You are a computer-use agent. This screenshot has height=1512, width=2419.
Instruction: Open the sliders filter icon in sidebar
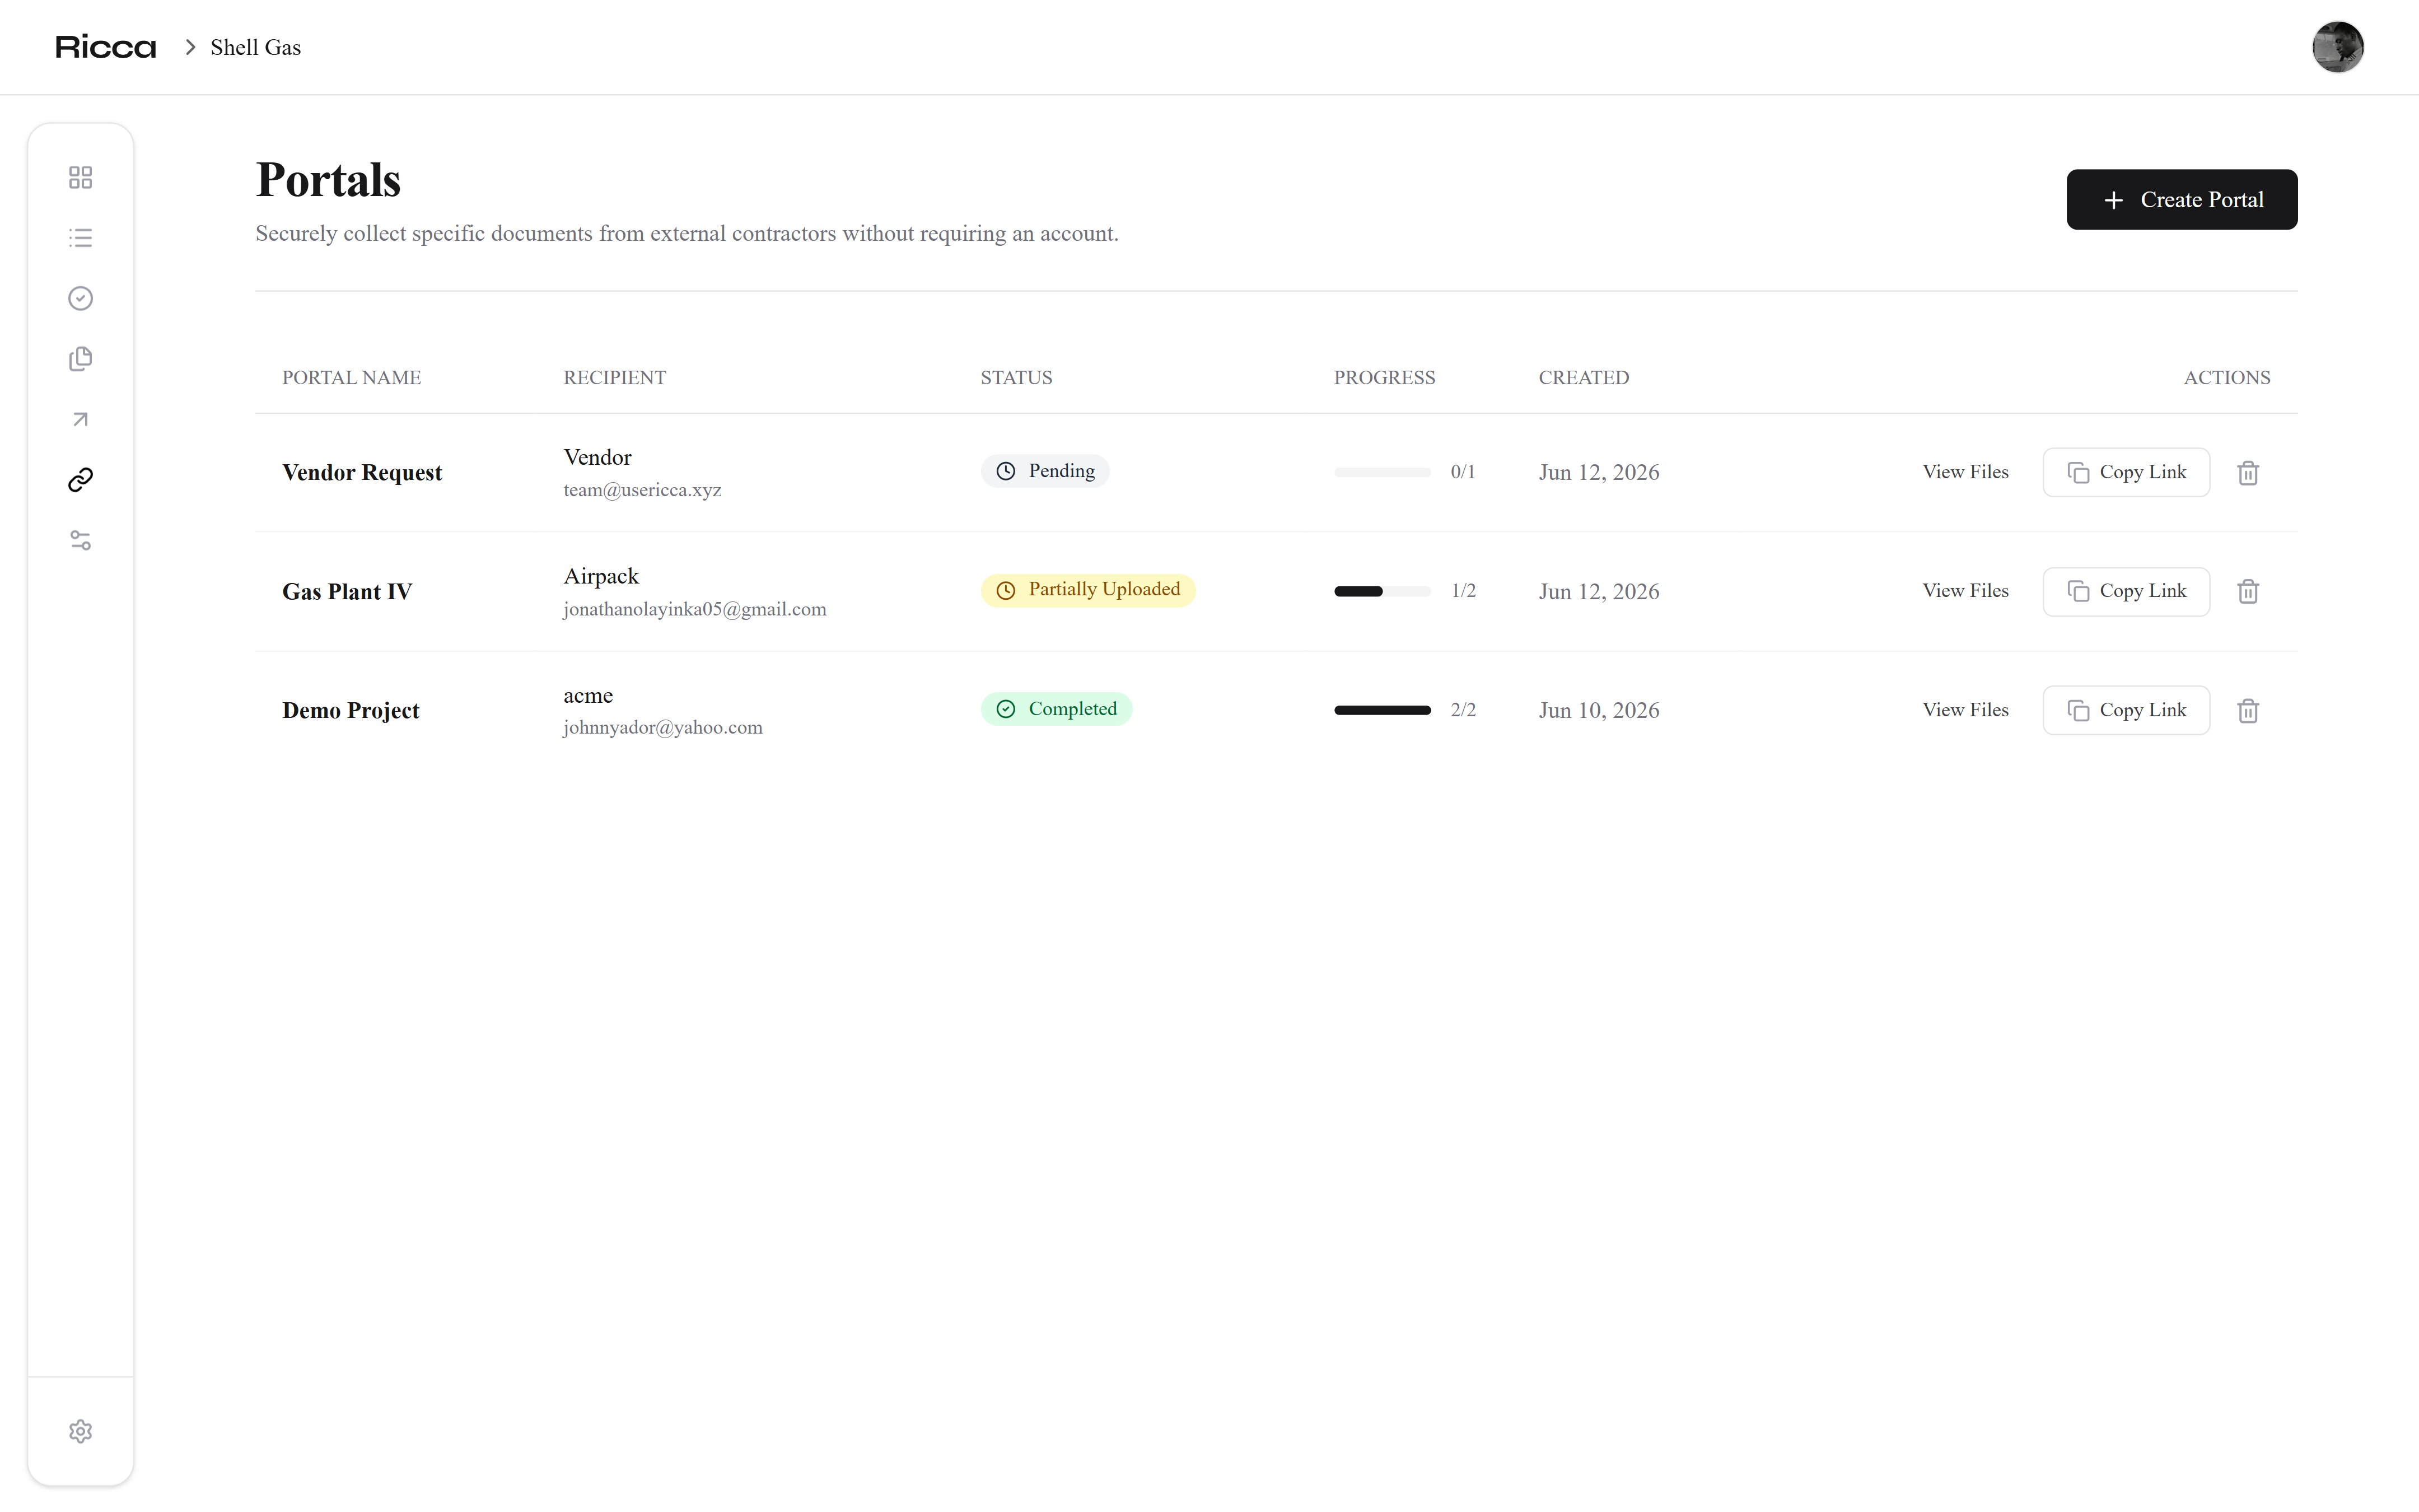[x=80, y=540]
